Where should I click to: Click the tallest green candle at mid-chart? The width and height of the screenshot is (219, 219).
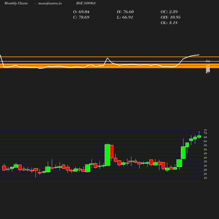pos(108,155)
